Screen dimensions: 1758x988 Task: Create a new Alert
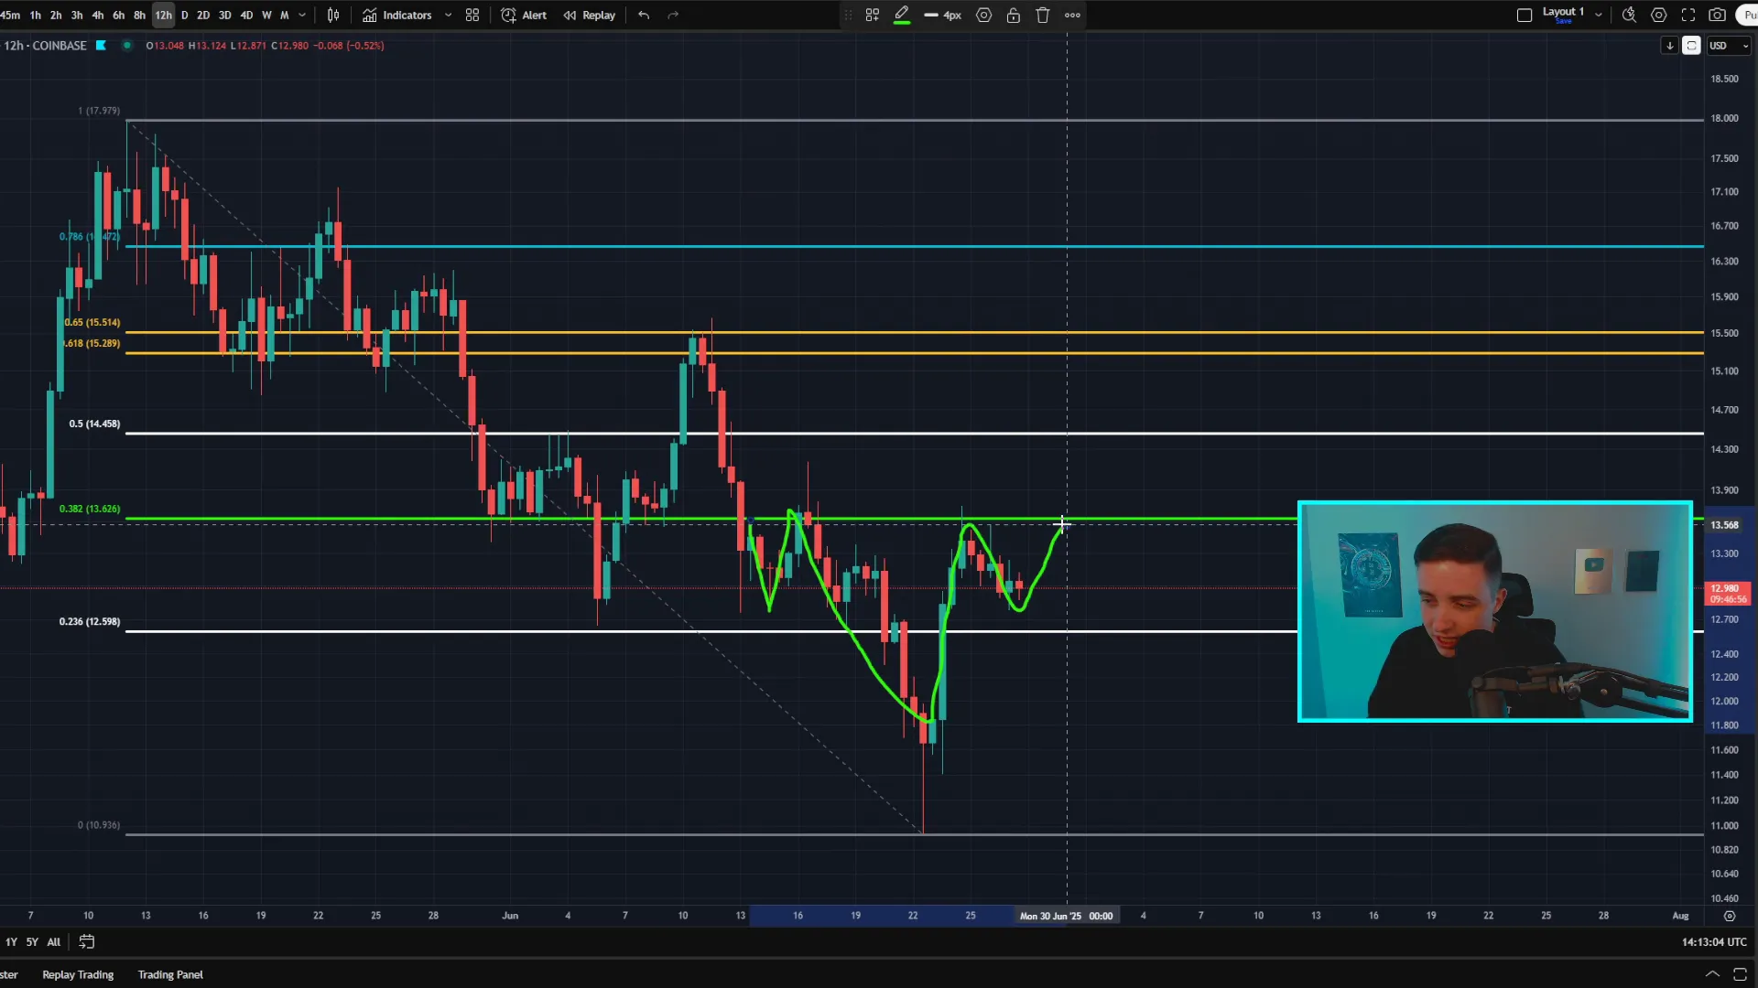(x=524, y=15)
